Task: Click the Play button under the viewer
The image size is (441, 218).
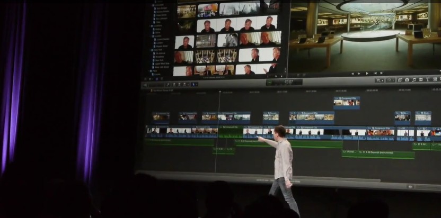Action: click(x=367, y=74)
